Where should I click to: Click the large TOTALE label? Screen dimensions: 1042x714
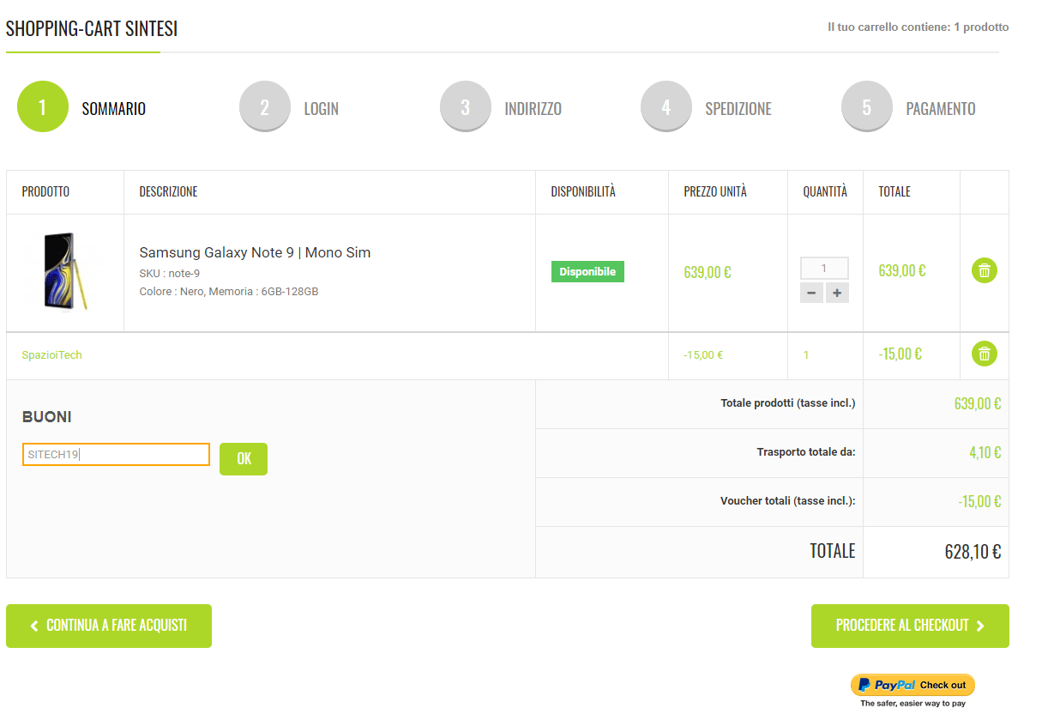click(833, 551)
